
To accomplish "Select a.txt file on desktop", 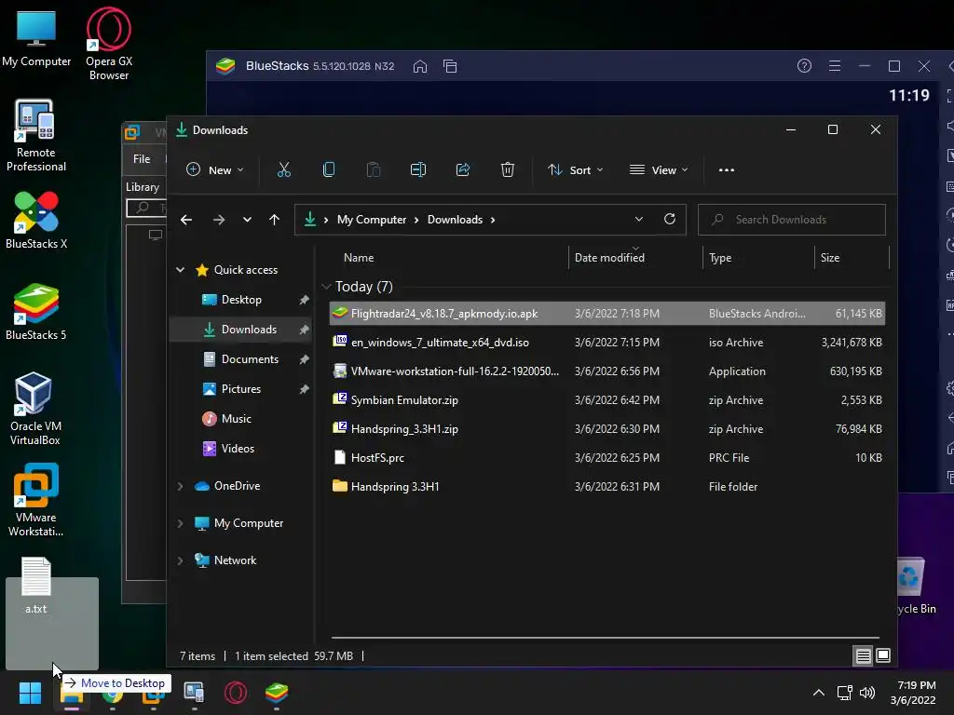I will click(x=36, y=586).
